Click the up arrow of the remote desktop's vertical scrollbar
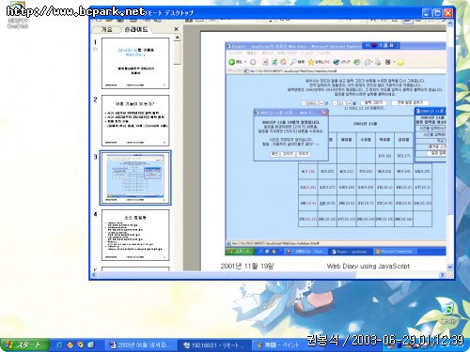Image resolution: width=470 pixels, height=352 pixels. pyautogui.click(x=450, y=23)
